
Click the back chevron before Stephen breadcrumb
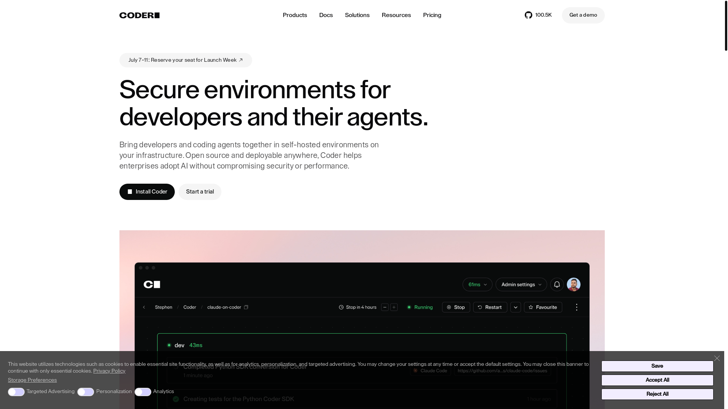coord(144,307)
